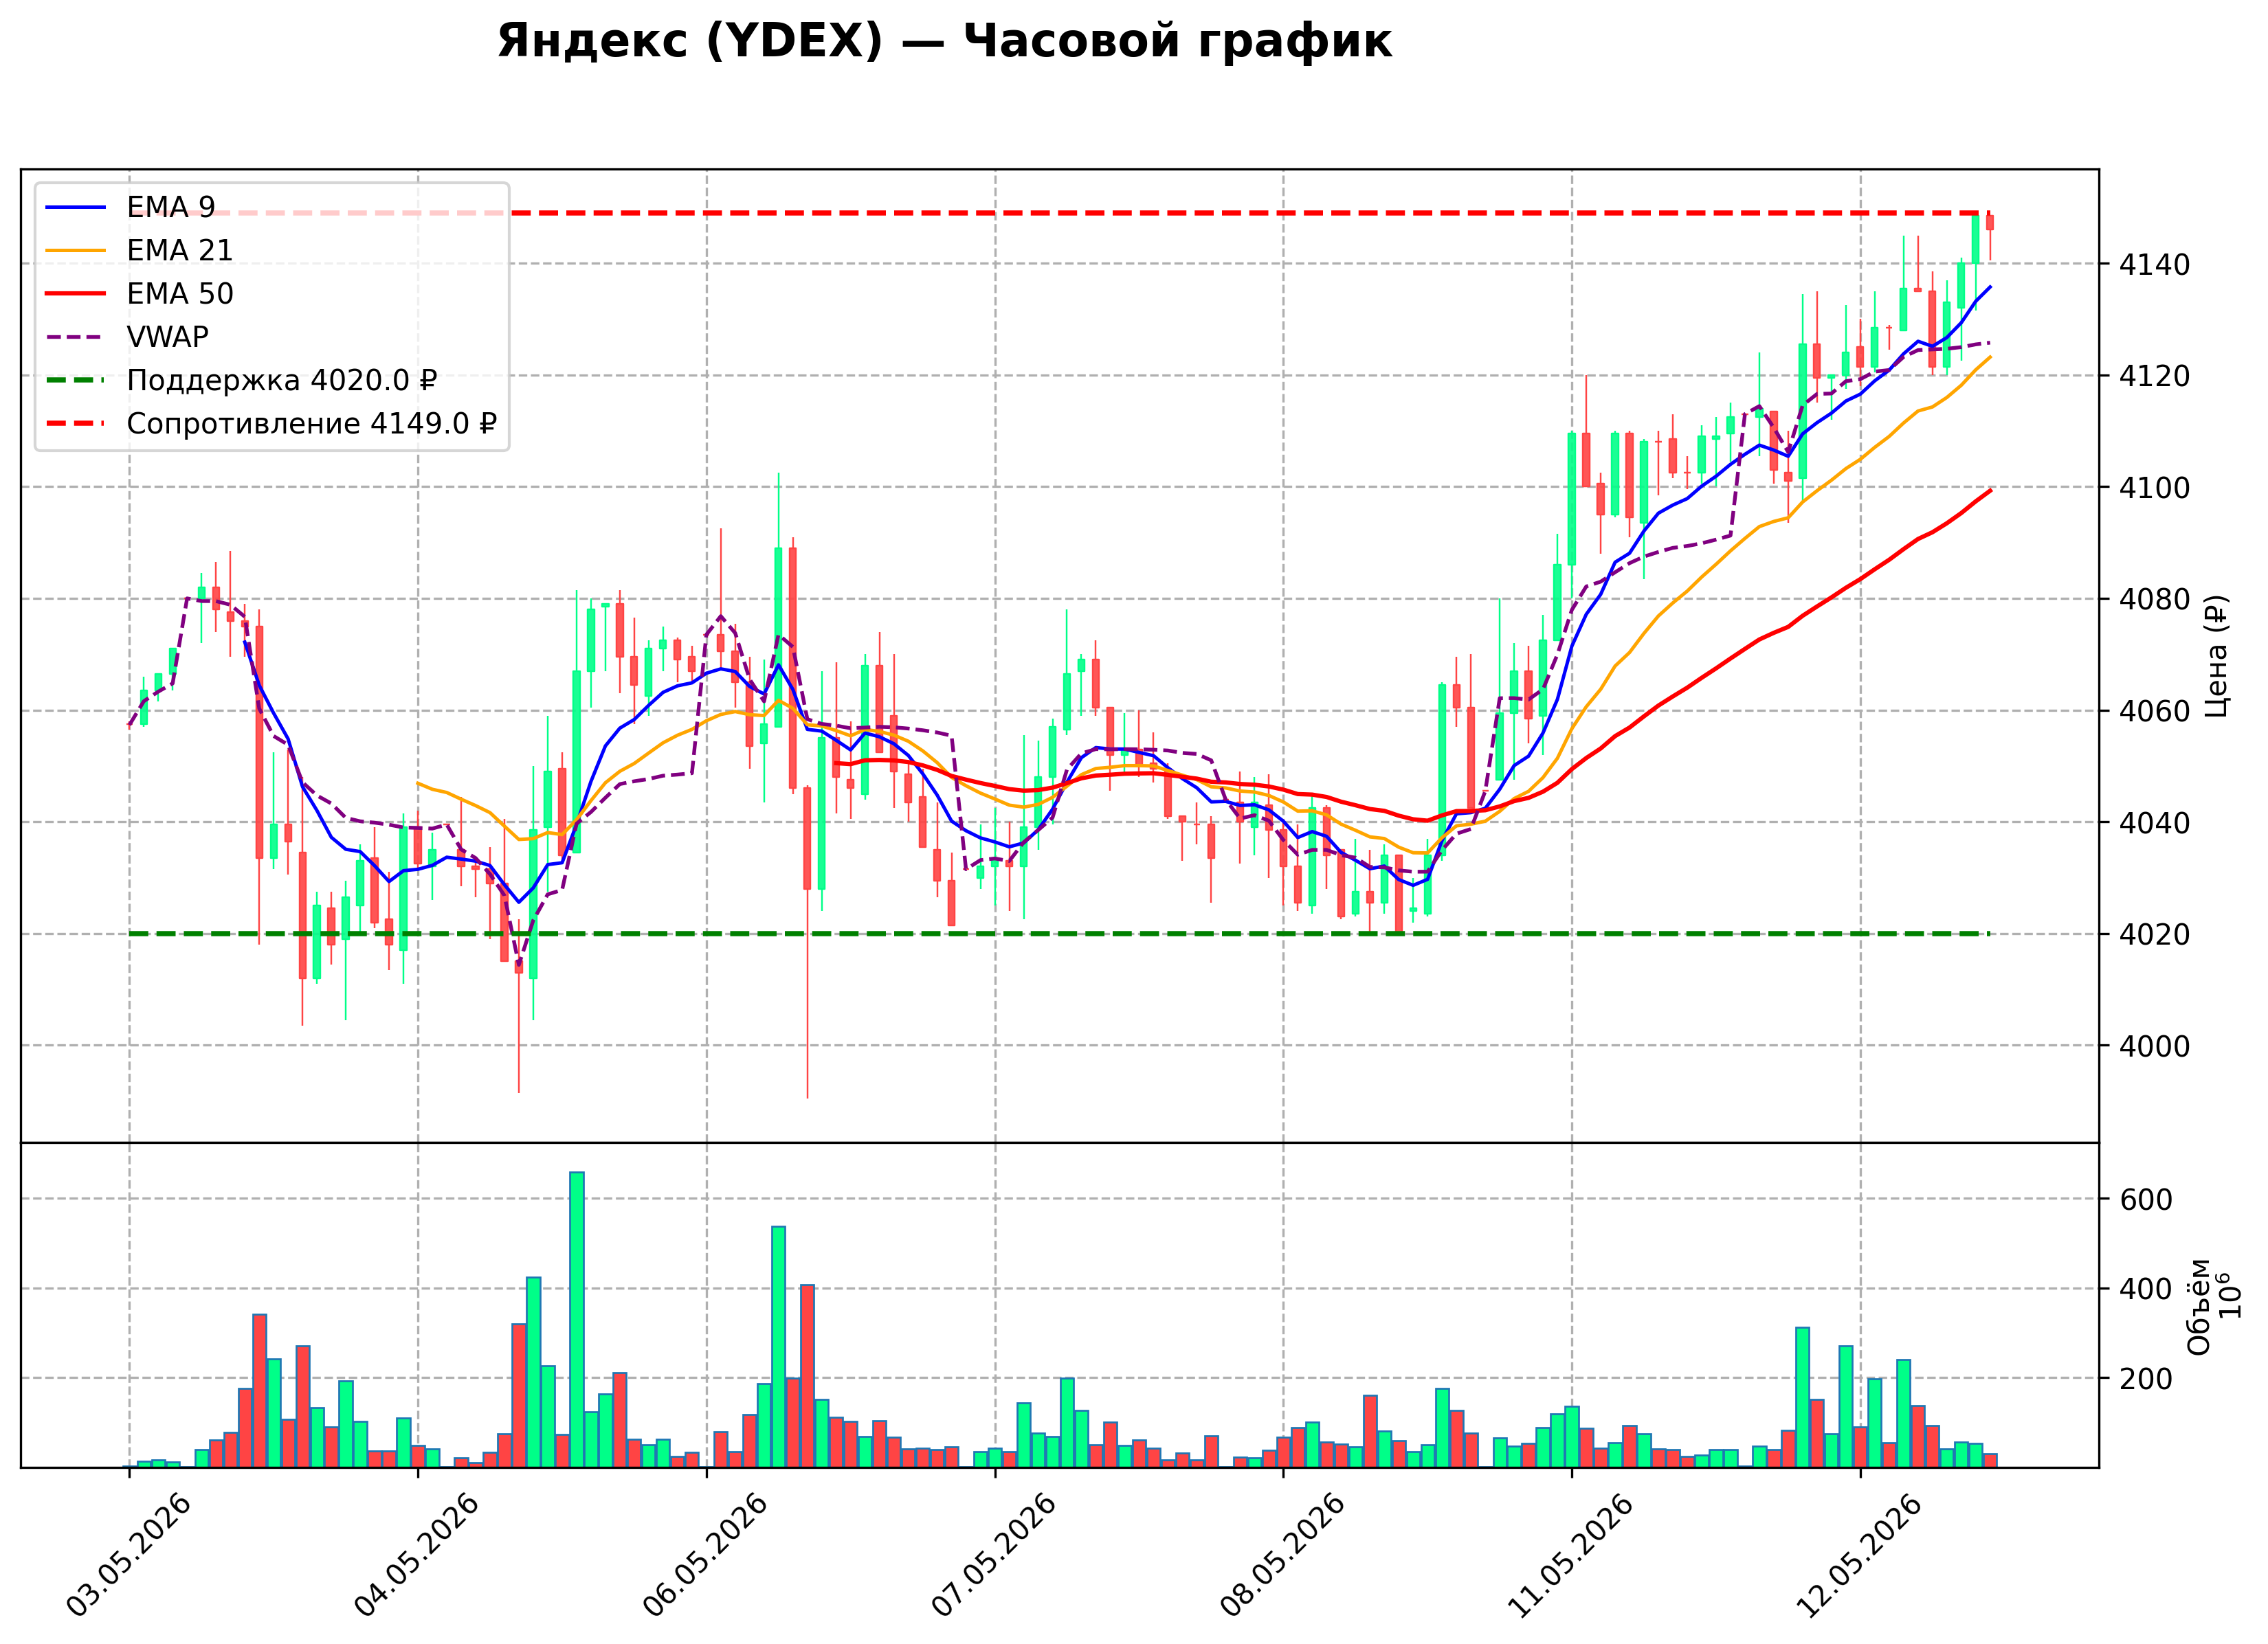Click the 4020 price axis label

(2154, 934)
